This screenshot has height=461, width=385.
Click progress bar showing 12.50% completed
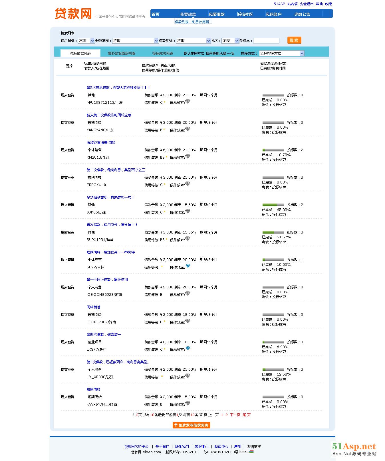[x=273, y=370]
